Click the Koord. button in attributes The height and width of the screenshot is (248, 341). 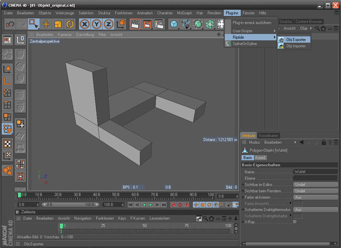point(261,158)
